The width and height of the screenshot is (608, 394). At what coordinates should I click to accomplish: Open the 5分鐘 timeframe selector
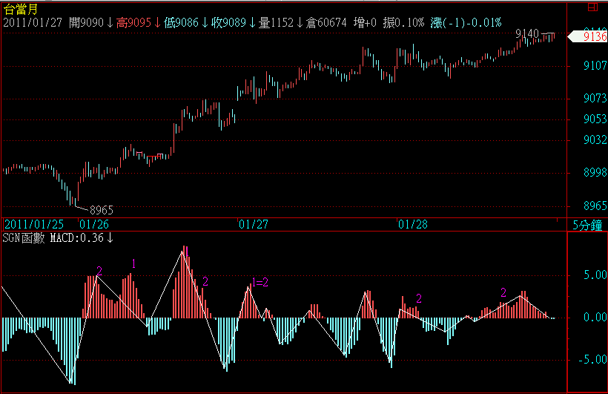click(x=587, y=224)
